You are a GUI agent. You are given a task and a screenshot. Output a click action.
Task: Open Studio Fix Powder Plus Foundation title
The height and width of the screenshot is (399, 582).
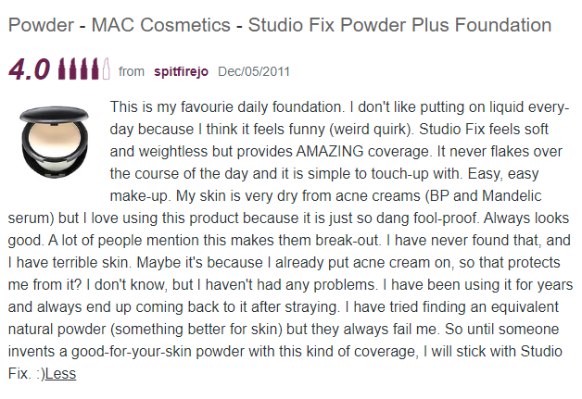click(399, 25)
